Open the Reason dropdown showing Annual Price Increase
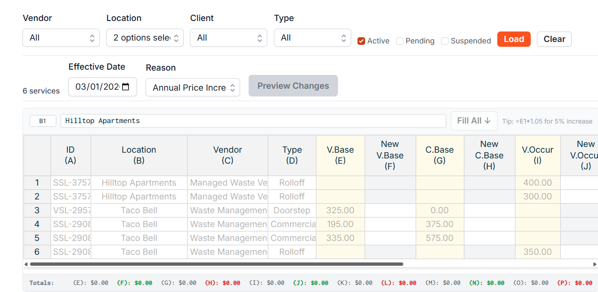The width and height of the screenshot is (598, 292). [193, 87]
